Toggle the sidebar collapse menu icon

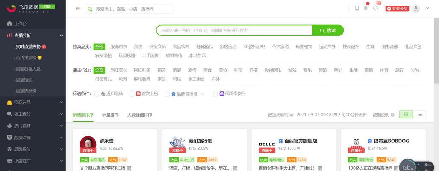pyautogui.click(x=77, y=9)
